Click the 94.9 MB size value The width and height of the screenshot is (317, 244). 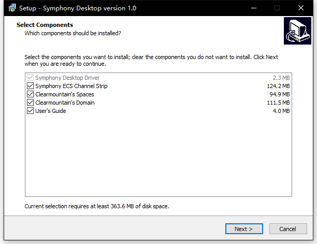click(279, 94)
